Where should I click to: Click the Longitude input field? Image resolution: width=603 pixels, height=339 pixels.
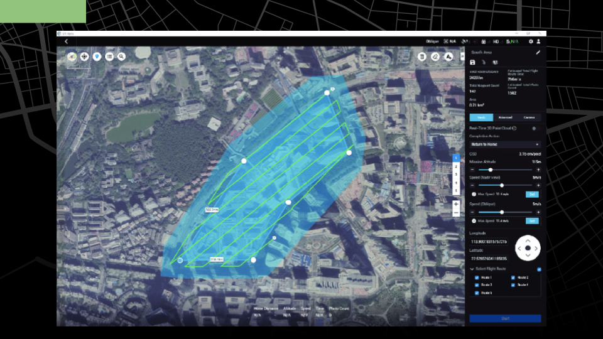click(x=489, y=242)
